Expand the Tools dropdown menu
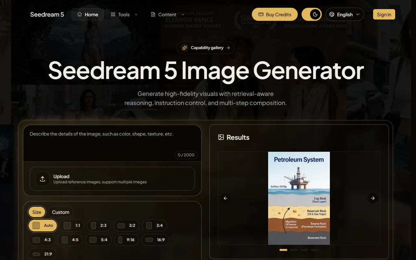 [x=124, y=15]
